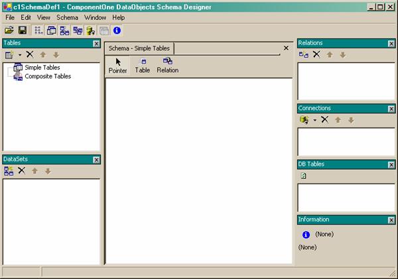Click the Save floppy disk icon
Screen dimensions: 398x279
[23, 30]
